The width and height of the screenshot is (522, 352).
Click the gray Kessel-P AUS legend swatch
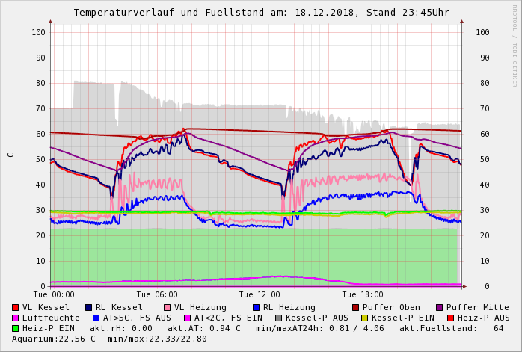[x=277, y=318]
